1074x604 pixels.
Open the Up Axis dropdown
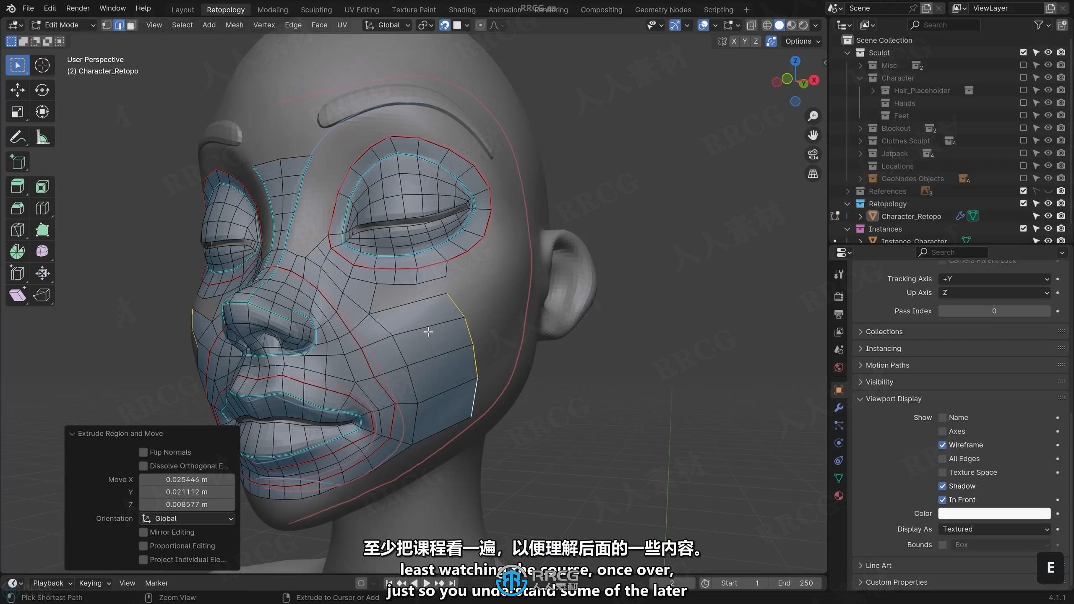[994, 293]
